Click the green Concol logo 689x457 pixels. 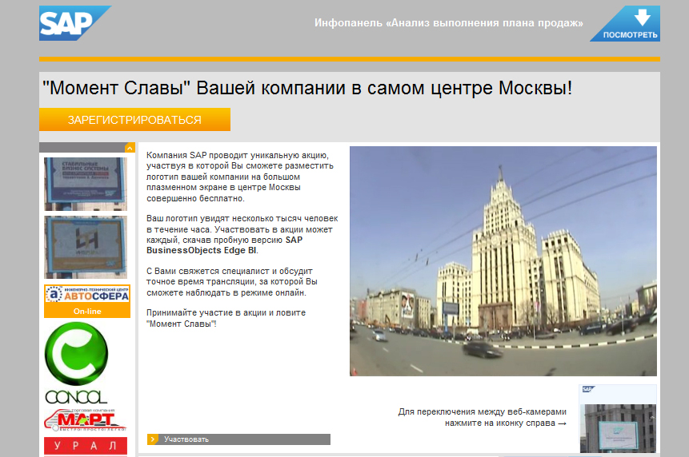77,364
